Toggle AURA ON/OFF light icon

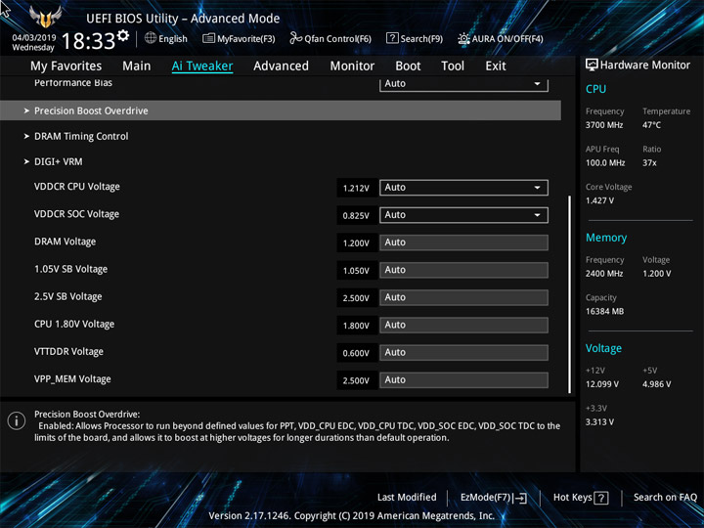coord(463,38)
